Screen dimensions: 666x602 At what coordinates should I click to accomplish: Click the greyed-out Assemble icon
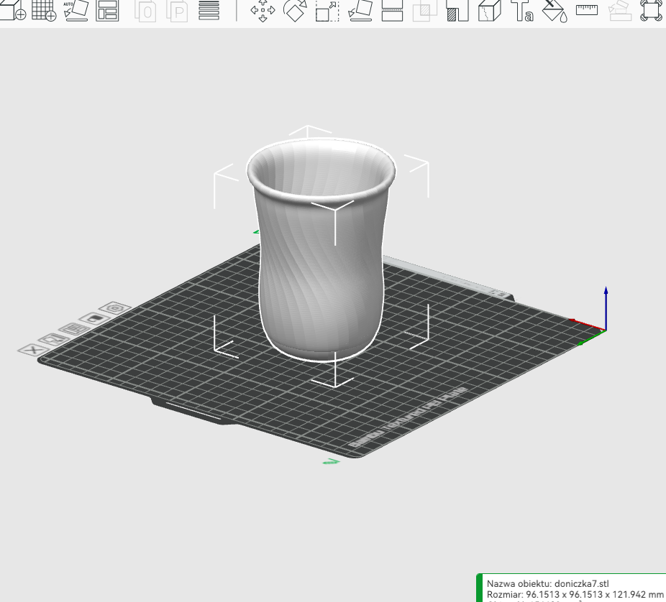point(620,10)
